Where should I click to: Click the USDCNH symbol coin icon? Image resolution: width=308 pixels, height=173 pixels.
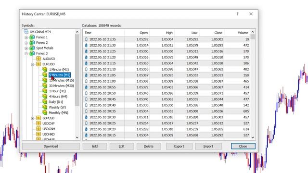coord(38,129)
